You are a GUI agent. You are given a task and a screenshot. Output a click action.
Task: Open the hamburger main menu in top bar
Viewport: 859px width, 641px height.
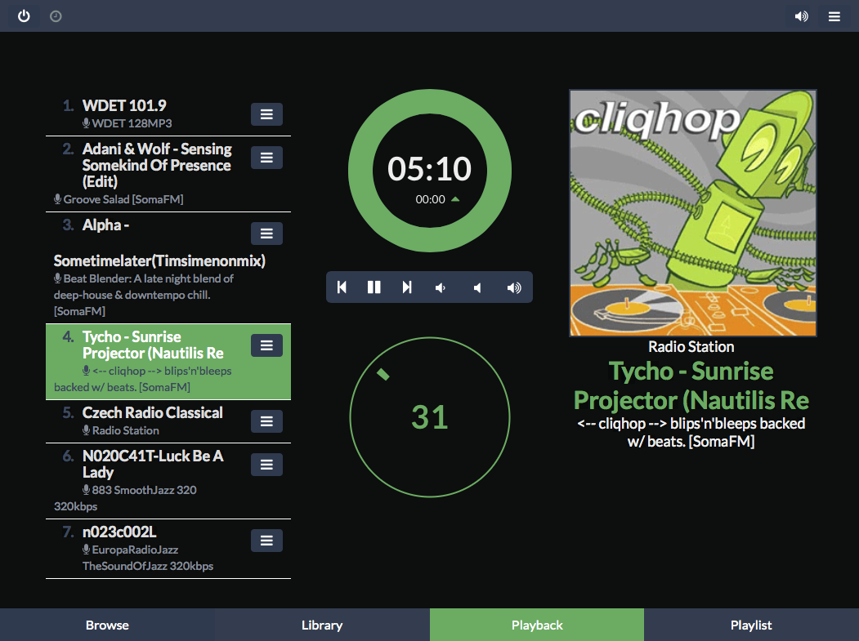(834, 16)
